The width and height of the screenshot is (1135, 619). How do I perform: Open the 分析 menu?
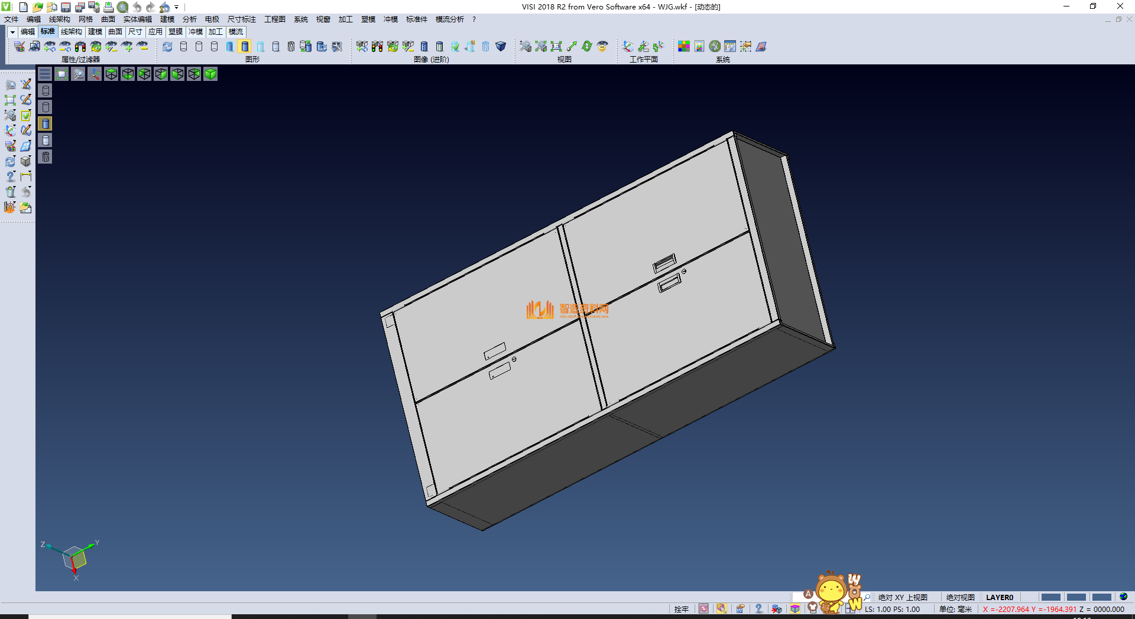[x=189, y=19]
